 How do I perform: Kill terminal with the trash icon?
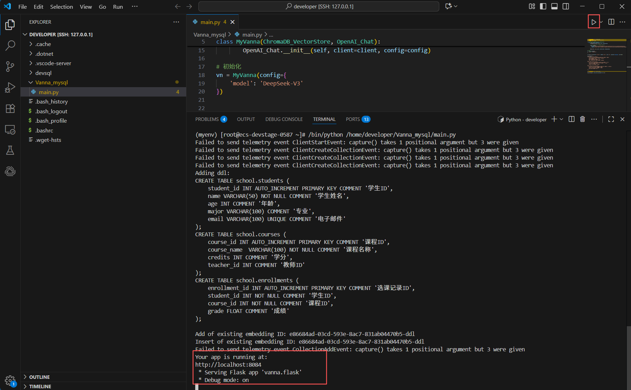582,119
